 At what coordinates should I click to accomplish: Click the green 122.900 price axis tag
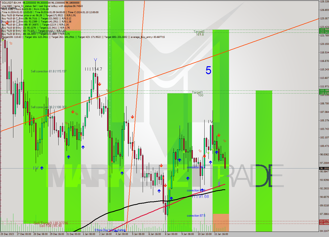pyautogui.click(x=324, y=30)
